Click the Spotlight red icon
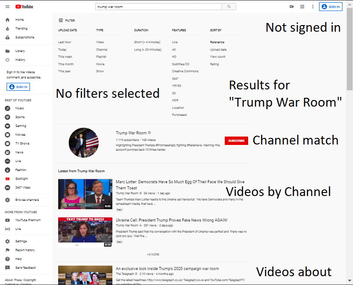The width and height of the screenshot is (353, 285). [x=7, y=179]
